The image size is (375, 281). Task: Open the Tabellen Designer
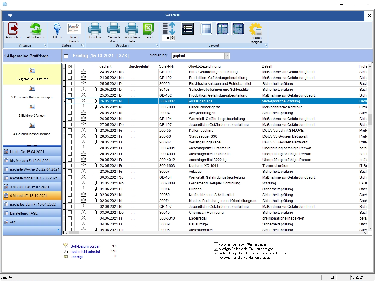(x=256, y=30)
